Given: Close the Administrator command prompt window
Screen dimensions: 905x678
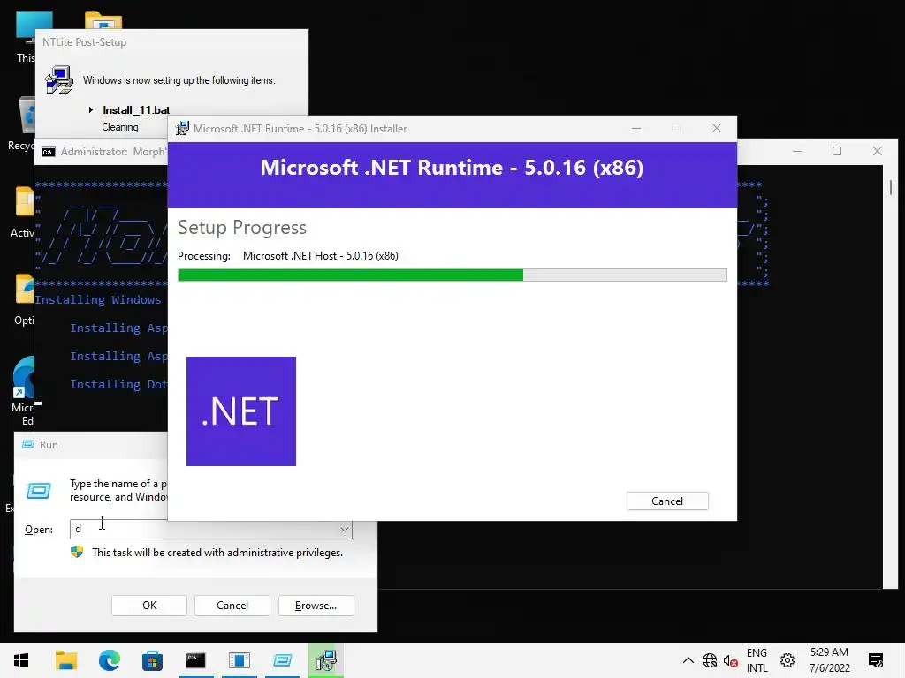Looking at the screenshot, I should (878, 151).
